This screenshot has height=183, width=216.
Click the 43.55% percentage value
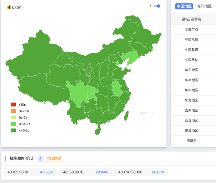(47, 172)
